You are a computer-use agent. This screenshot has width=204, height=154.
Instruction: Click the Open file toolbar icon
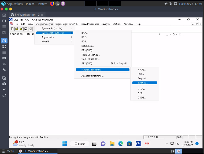pyautogui.click(x=17, y=29)
